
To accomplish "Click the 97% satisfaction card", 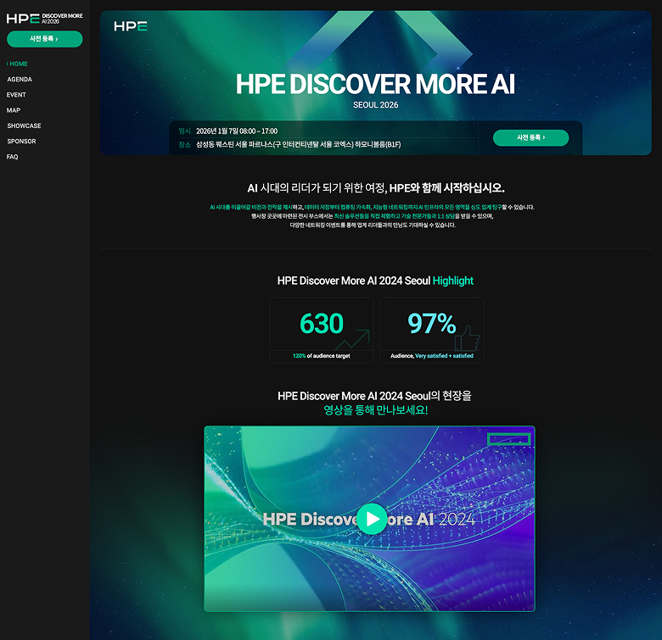I will [x=432, y=330].
